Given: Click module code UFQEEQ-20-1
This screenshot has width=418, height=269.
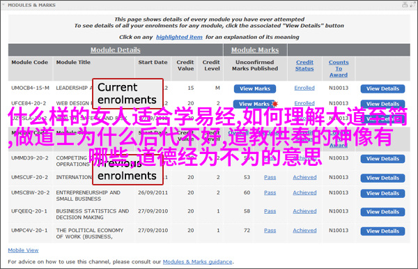Looking at the screenshot, I should pos(29,211).
